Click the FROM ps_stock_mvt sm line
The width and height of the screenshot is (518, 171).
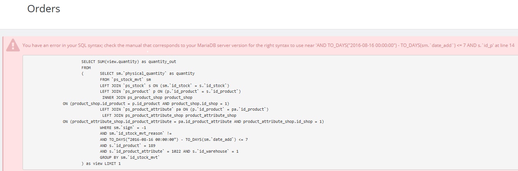pyautogui.click(x=125, y=79)
